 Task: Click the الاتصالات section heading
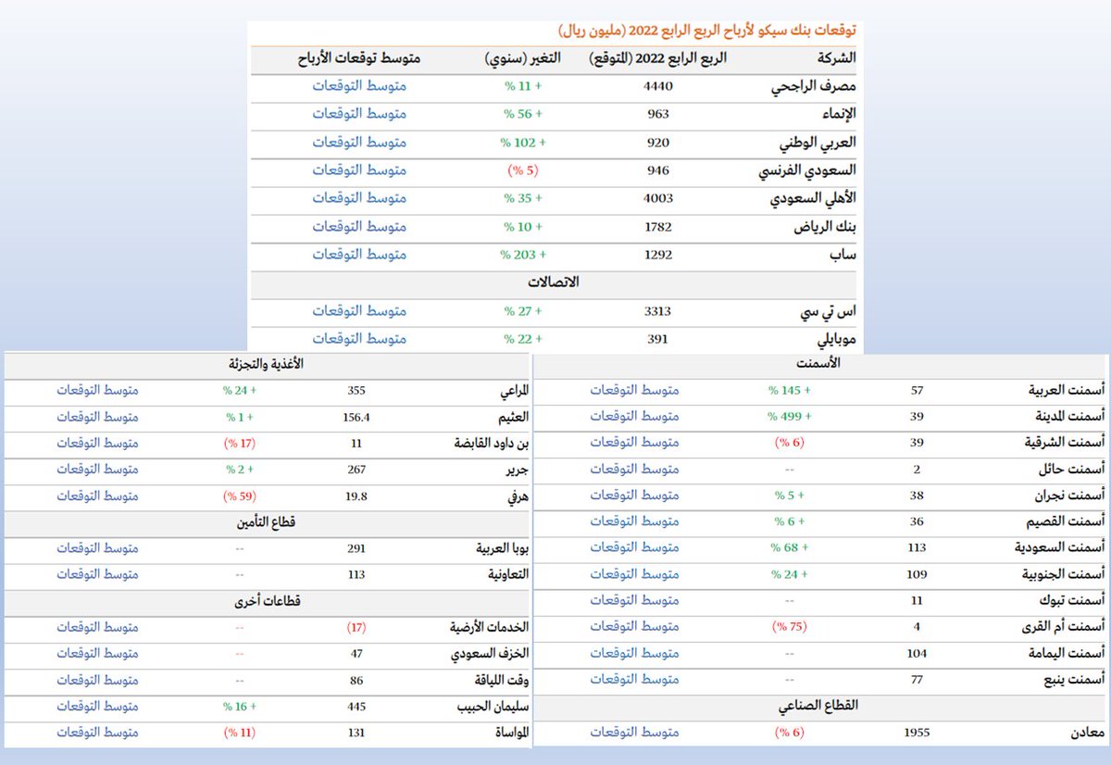pos(552,282)
